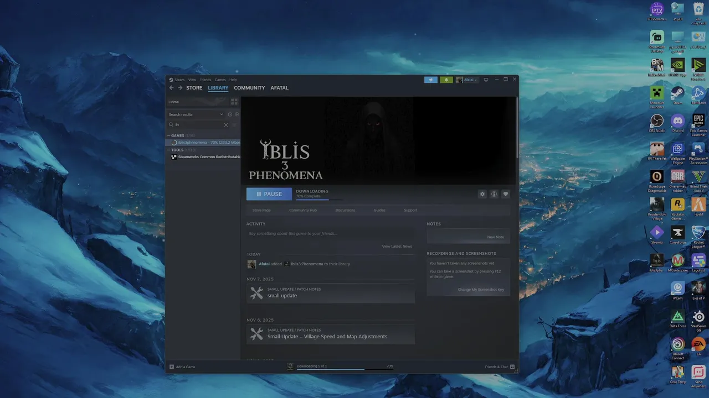Open the Games menu
709x398 pixels.
[x=220, y=80]
